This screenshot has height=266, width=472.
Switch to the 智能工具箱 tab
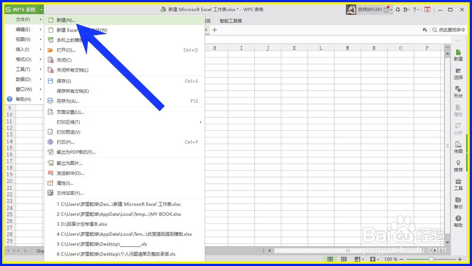click(x=231, y=21)
